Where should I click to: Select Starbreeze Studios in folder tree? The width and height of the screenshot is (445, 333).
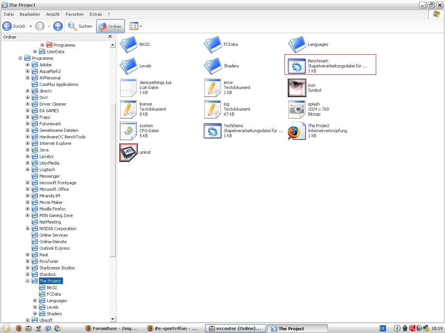pyautogui.click(x=57, y=268)
